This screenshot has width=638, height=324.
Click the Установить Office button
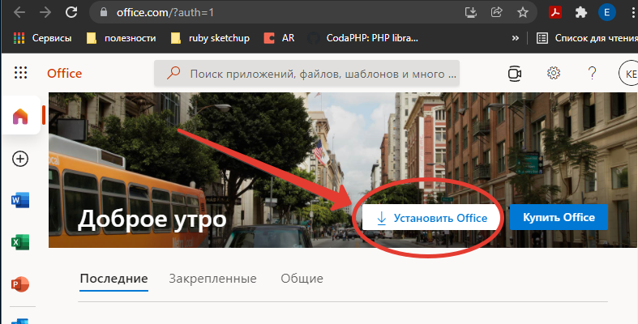coord(431,218)
